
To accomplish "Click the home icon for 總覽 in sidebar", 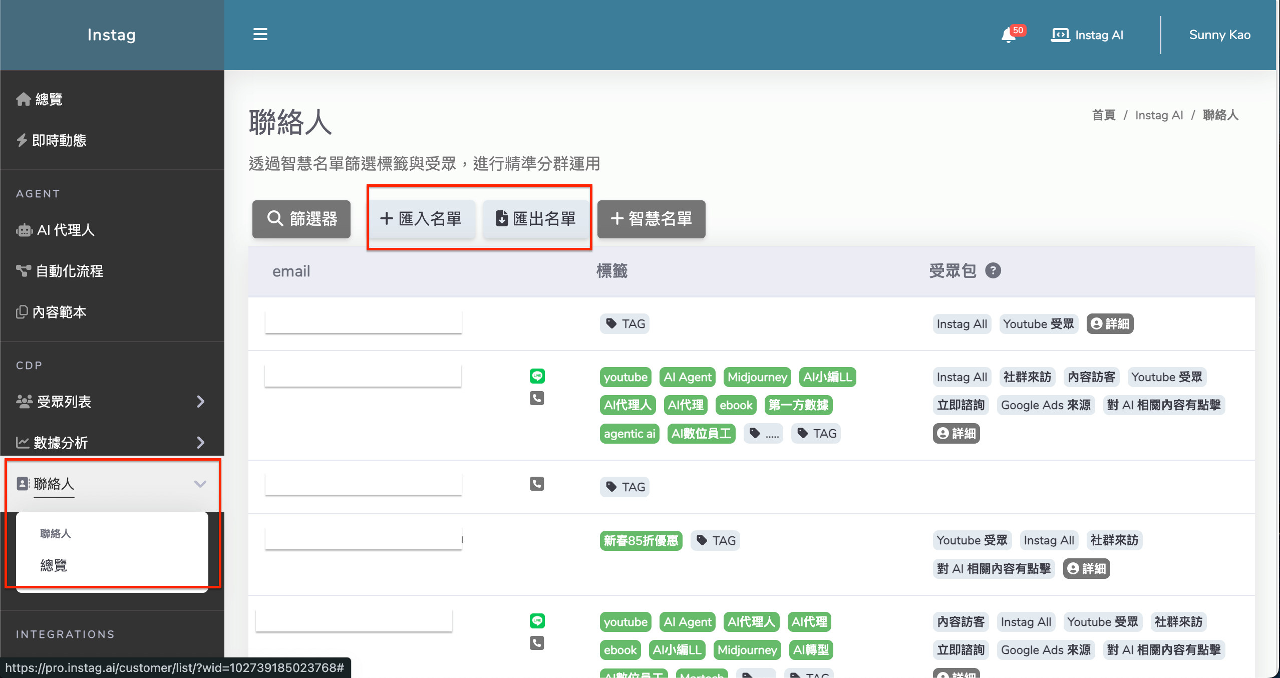I will click(23, 99).
